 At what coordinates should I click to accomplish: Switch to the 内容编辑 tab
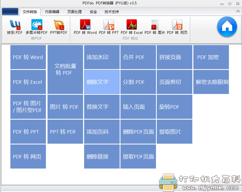point(52,12)
